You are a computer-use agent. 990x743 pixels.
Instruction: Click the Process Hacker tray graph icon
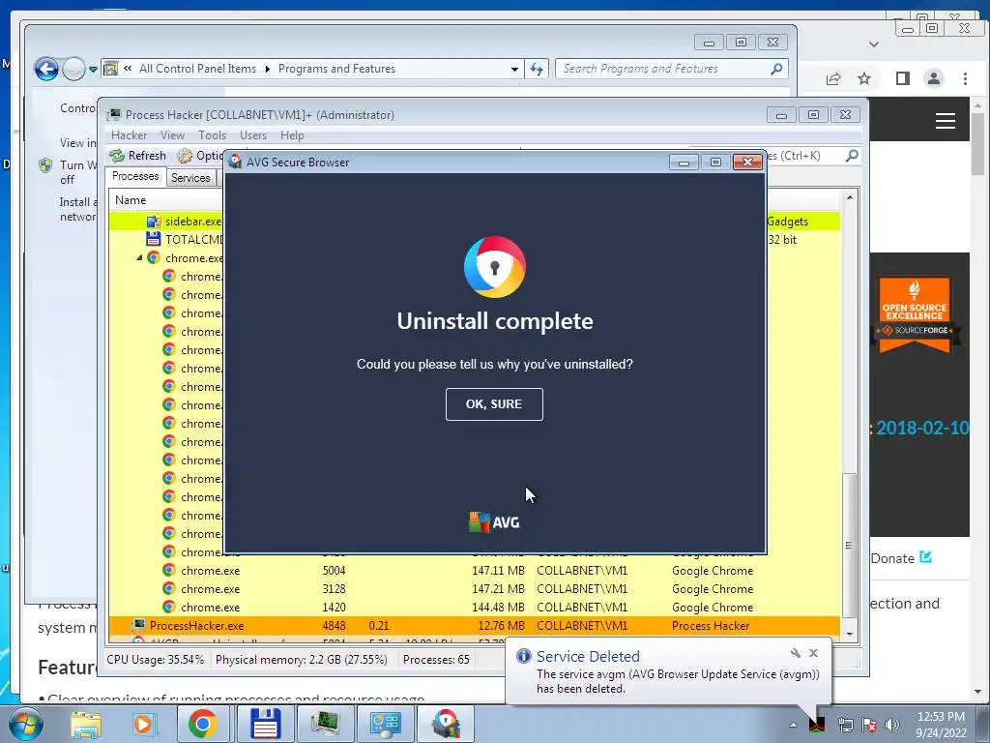pyautogui.click(x=817, y=724)
